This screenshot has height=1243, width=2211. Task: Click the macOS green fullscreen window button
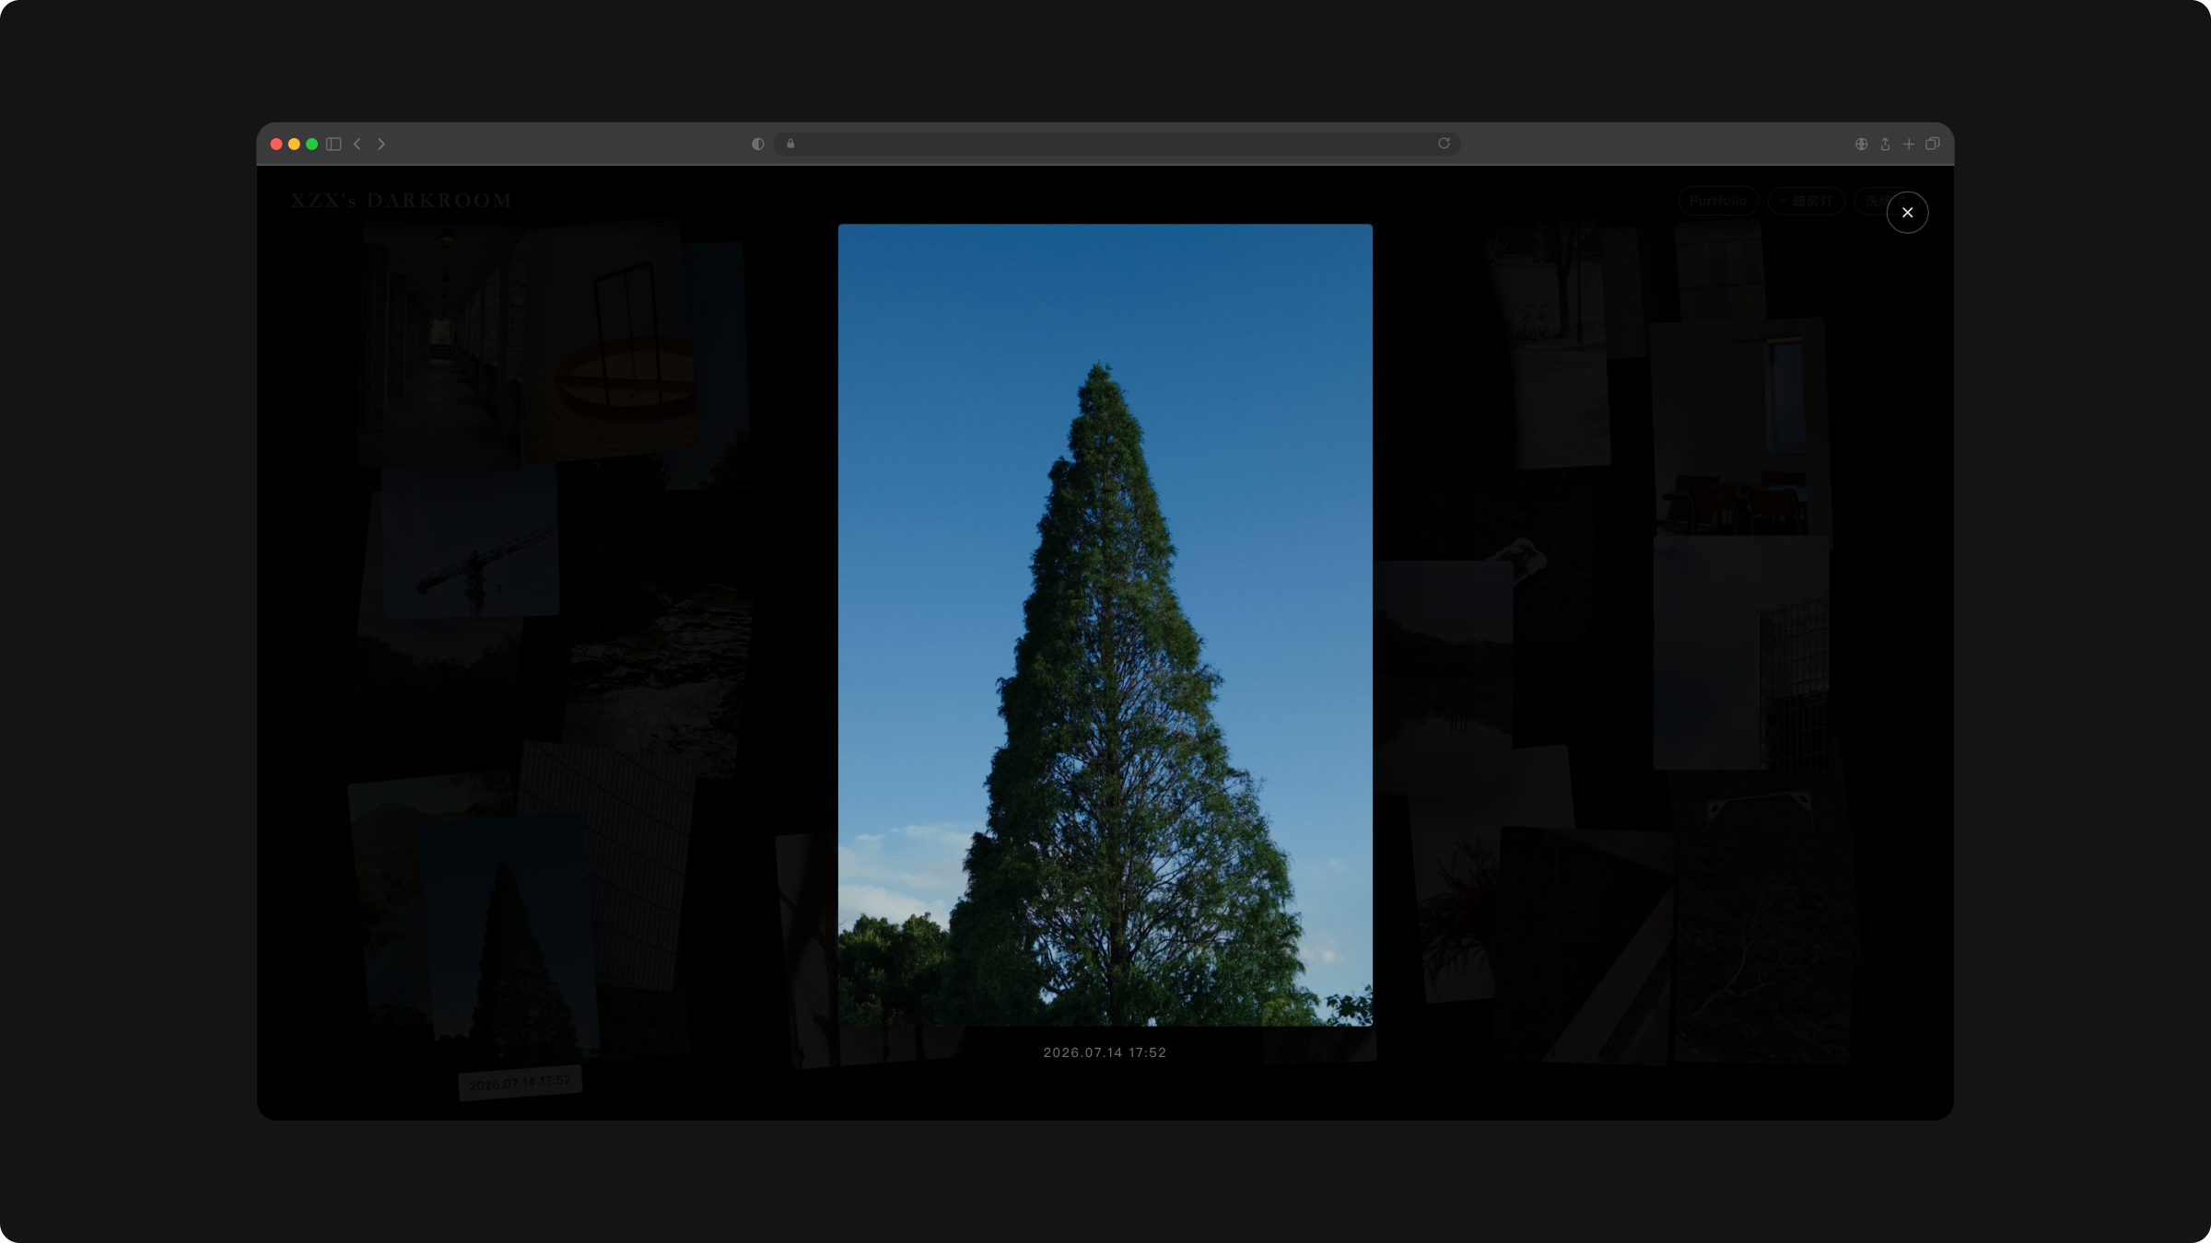point(312,144)
